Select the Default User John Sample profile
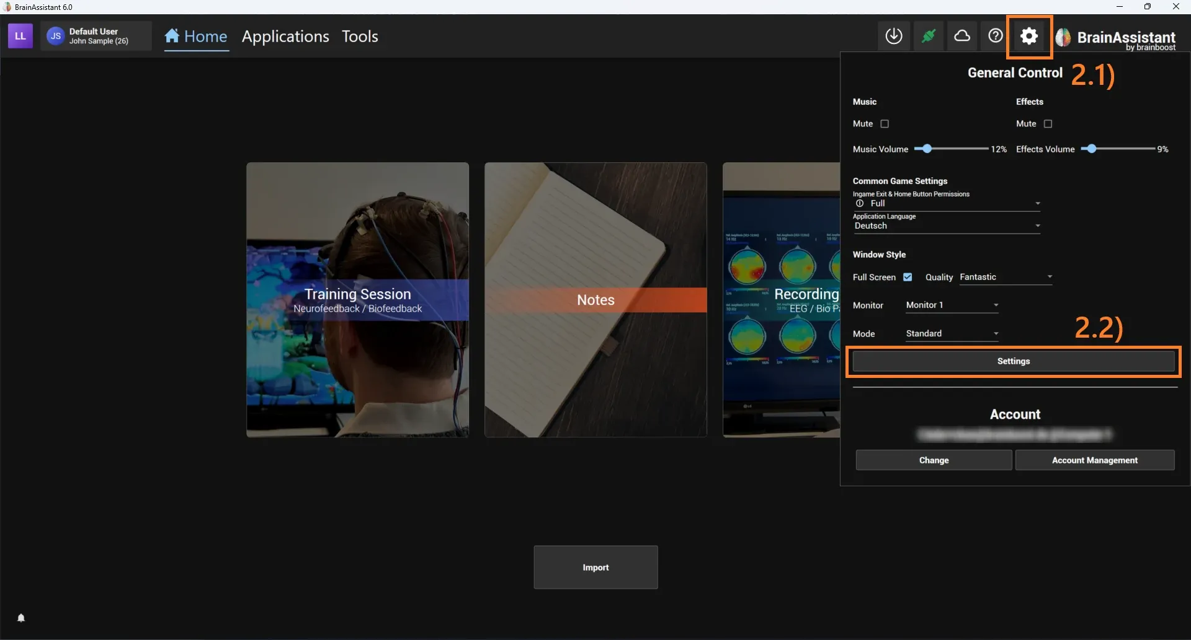 click(96, 36)
